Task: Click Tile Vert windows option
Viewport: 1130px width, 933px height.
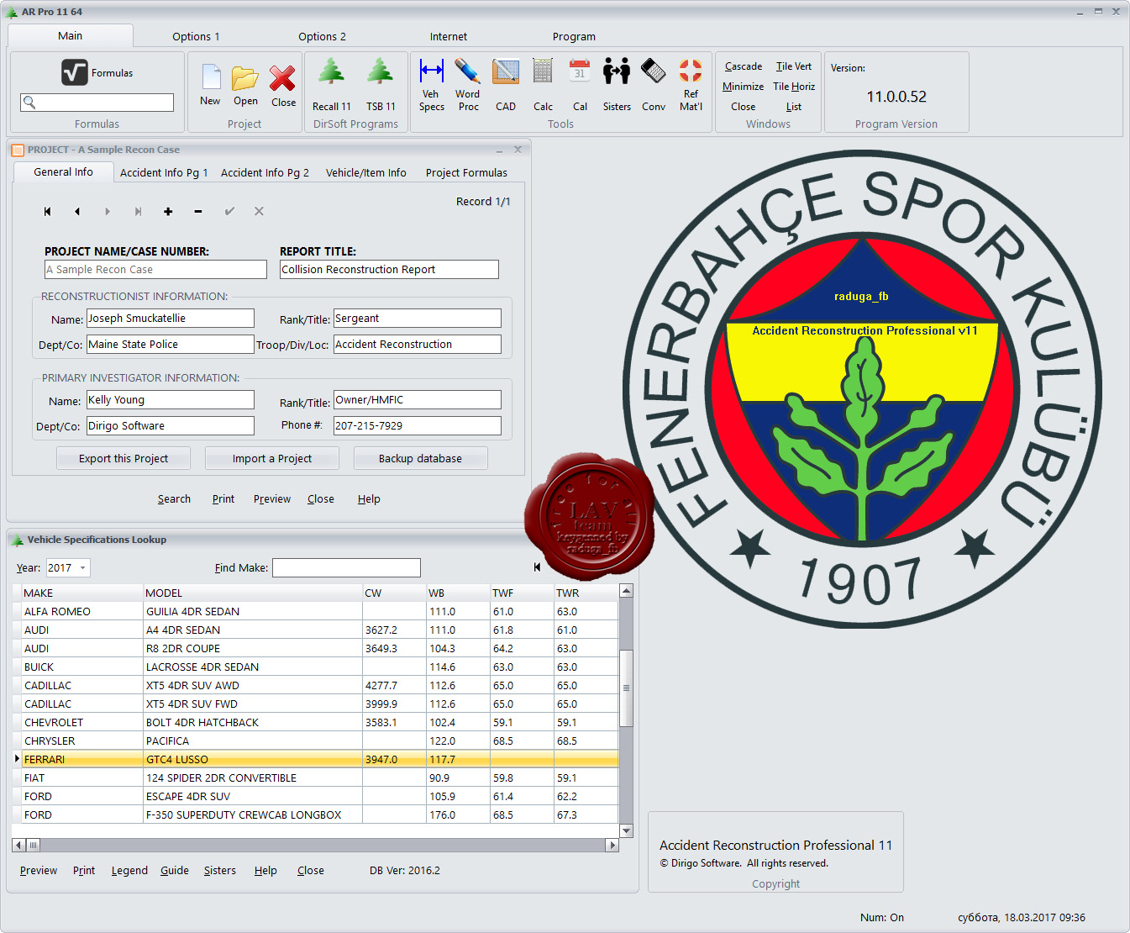Action: coord(794,66)
